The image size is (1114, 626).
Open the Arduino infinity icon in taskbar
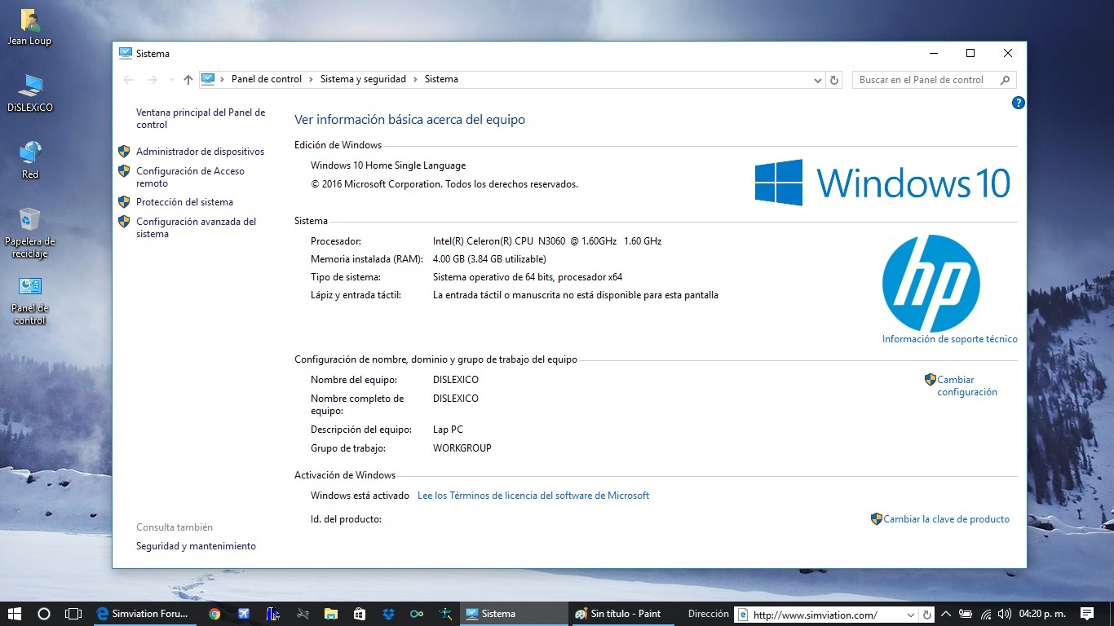coord(417,614)
